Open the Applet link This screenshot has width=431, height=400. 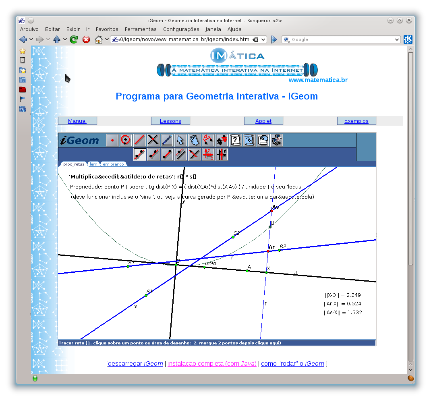(x=263, y=121)
